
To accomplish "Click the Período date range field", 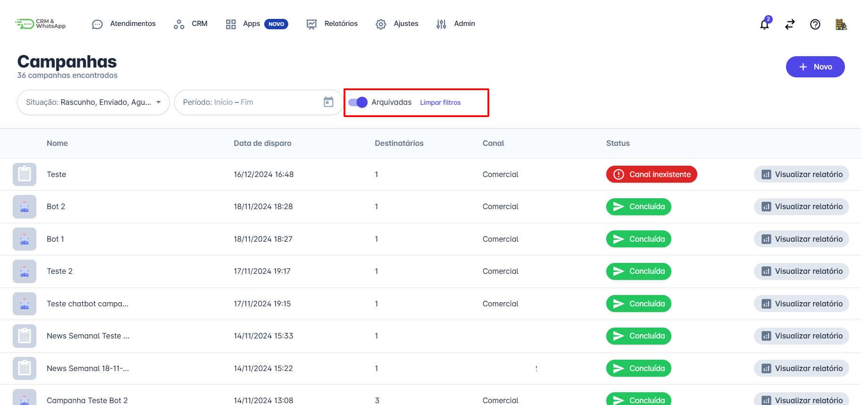I will [x=250, y=102].
